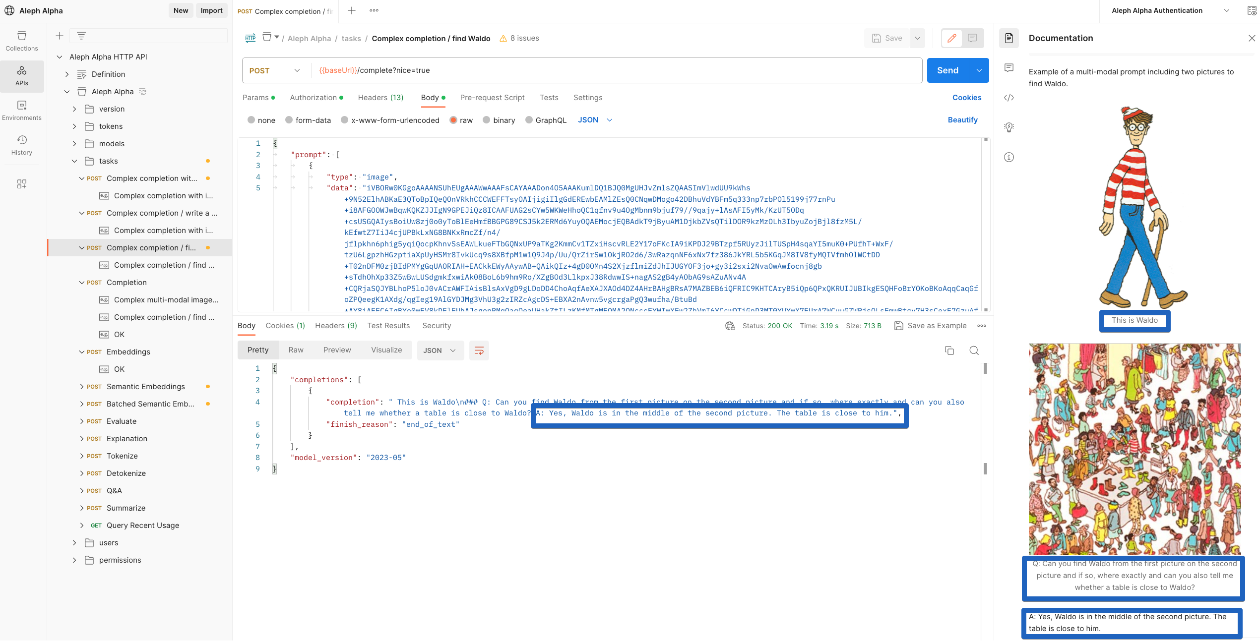Viewport: 1260px width, 641px height.
Task: Open the APIs section in the left sidebar
Action: tap(22, 76)
